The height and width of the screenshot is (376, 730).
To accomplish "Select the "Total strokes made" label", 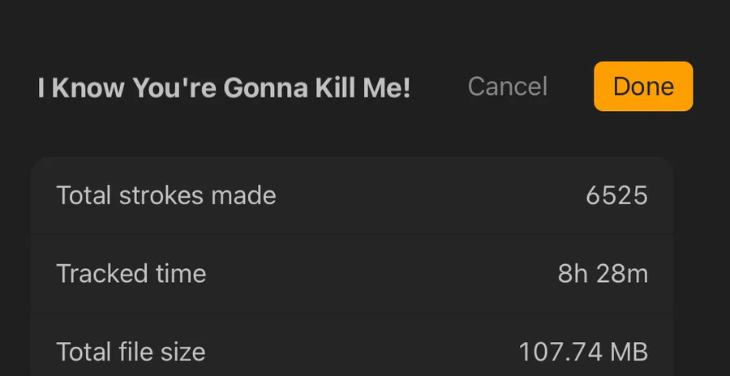I will [166, 195].
